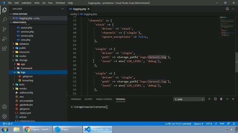Open the Selection menu

click(26, 3)
